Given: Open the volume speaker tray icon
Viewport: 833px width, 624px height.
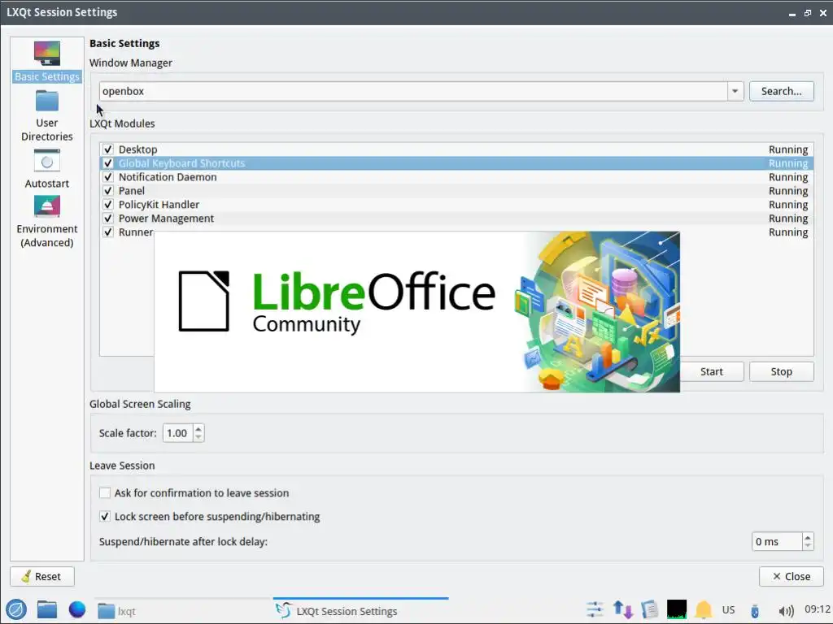Looking at the screenshot, I should pos(786,610).
